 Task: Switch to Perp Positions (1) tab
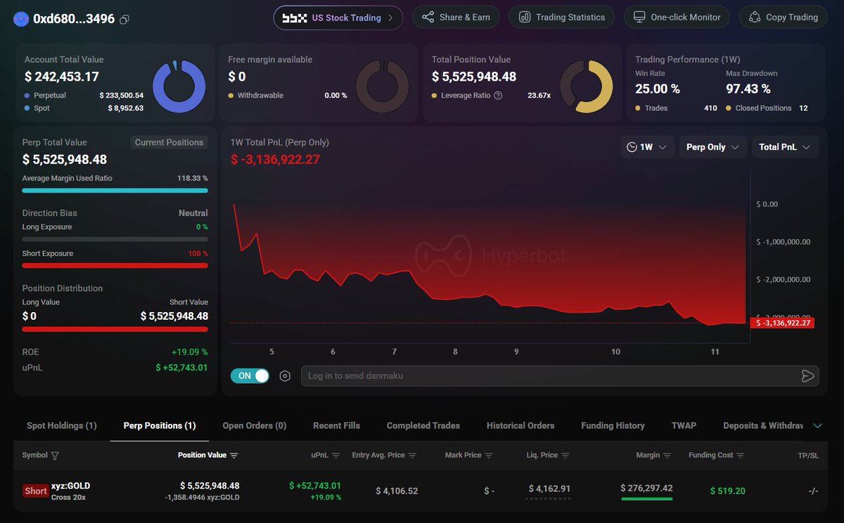160,425
